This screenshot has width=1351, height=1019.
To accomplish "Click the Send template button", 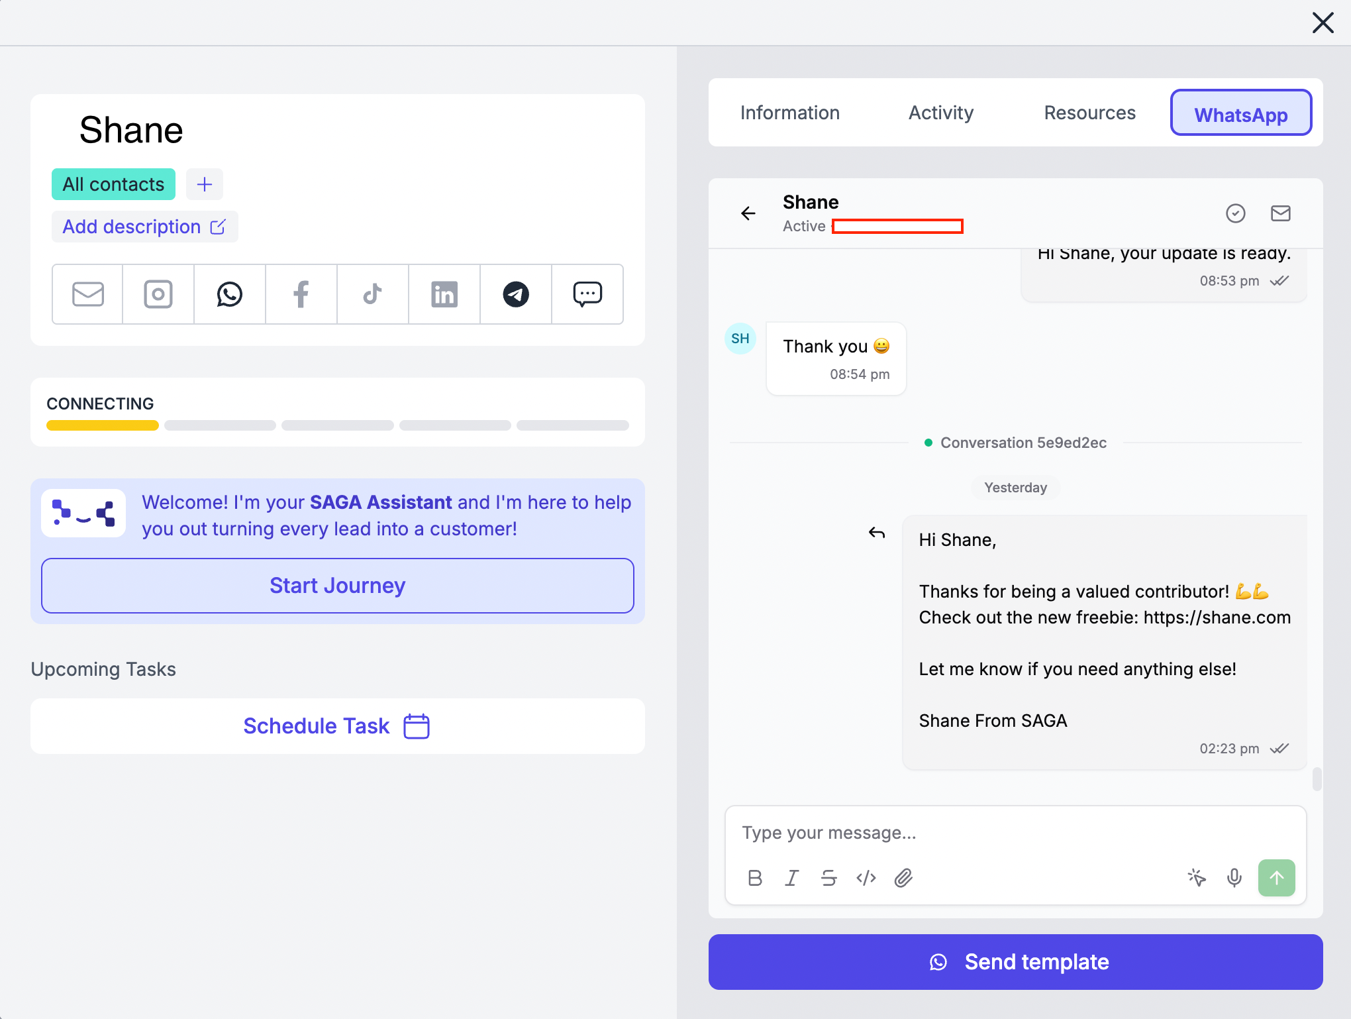I will (1016, 962).
